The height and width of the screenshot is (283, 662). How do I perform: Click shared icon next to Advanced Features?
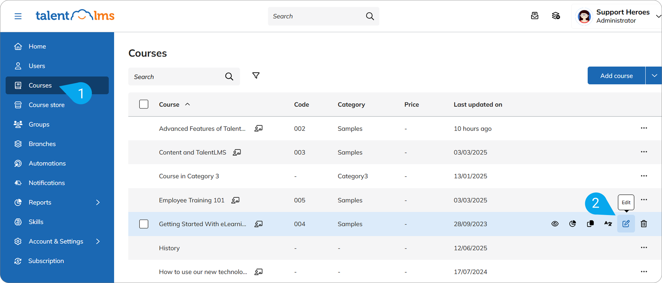tap(258, 128)
